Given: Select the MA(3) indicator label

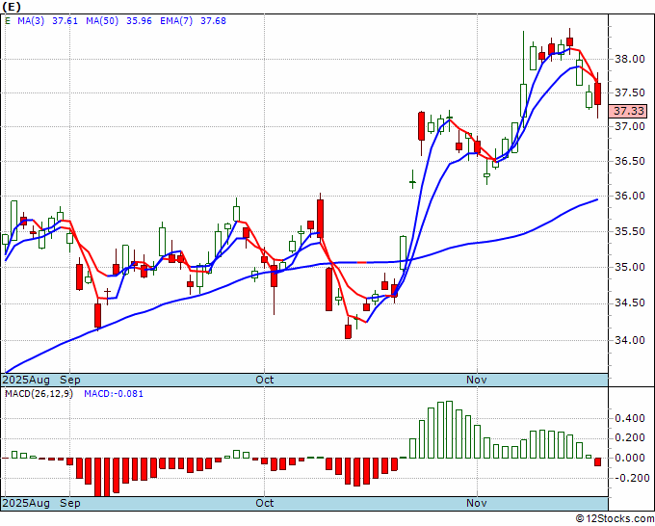Looking at the screenshot, I should click(31, 21).
